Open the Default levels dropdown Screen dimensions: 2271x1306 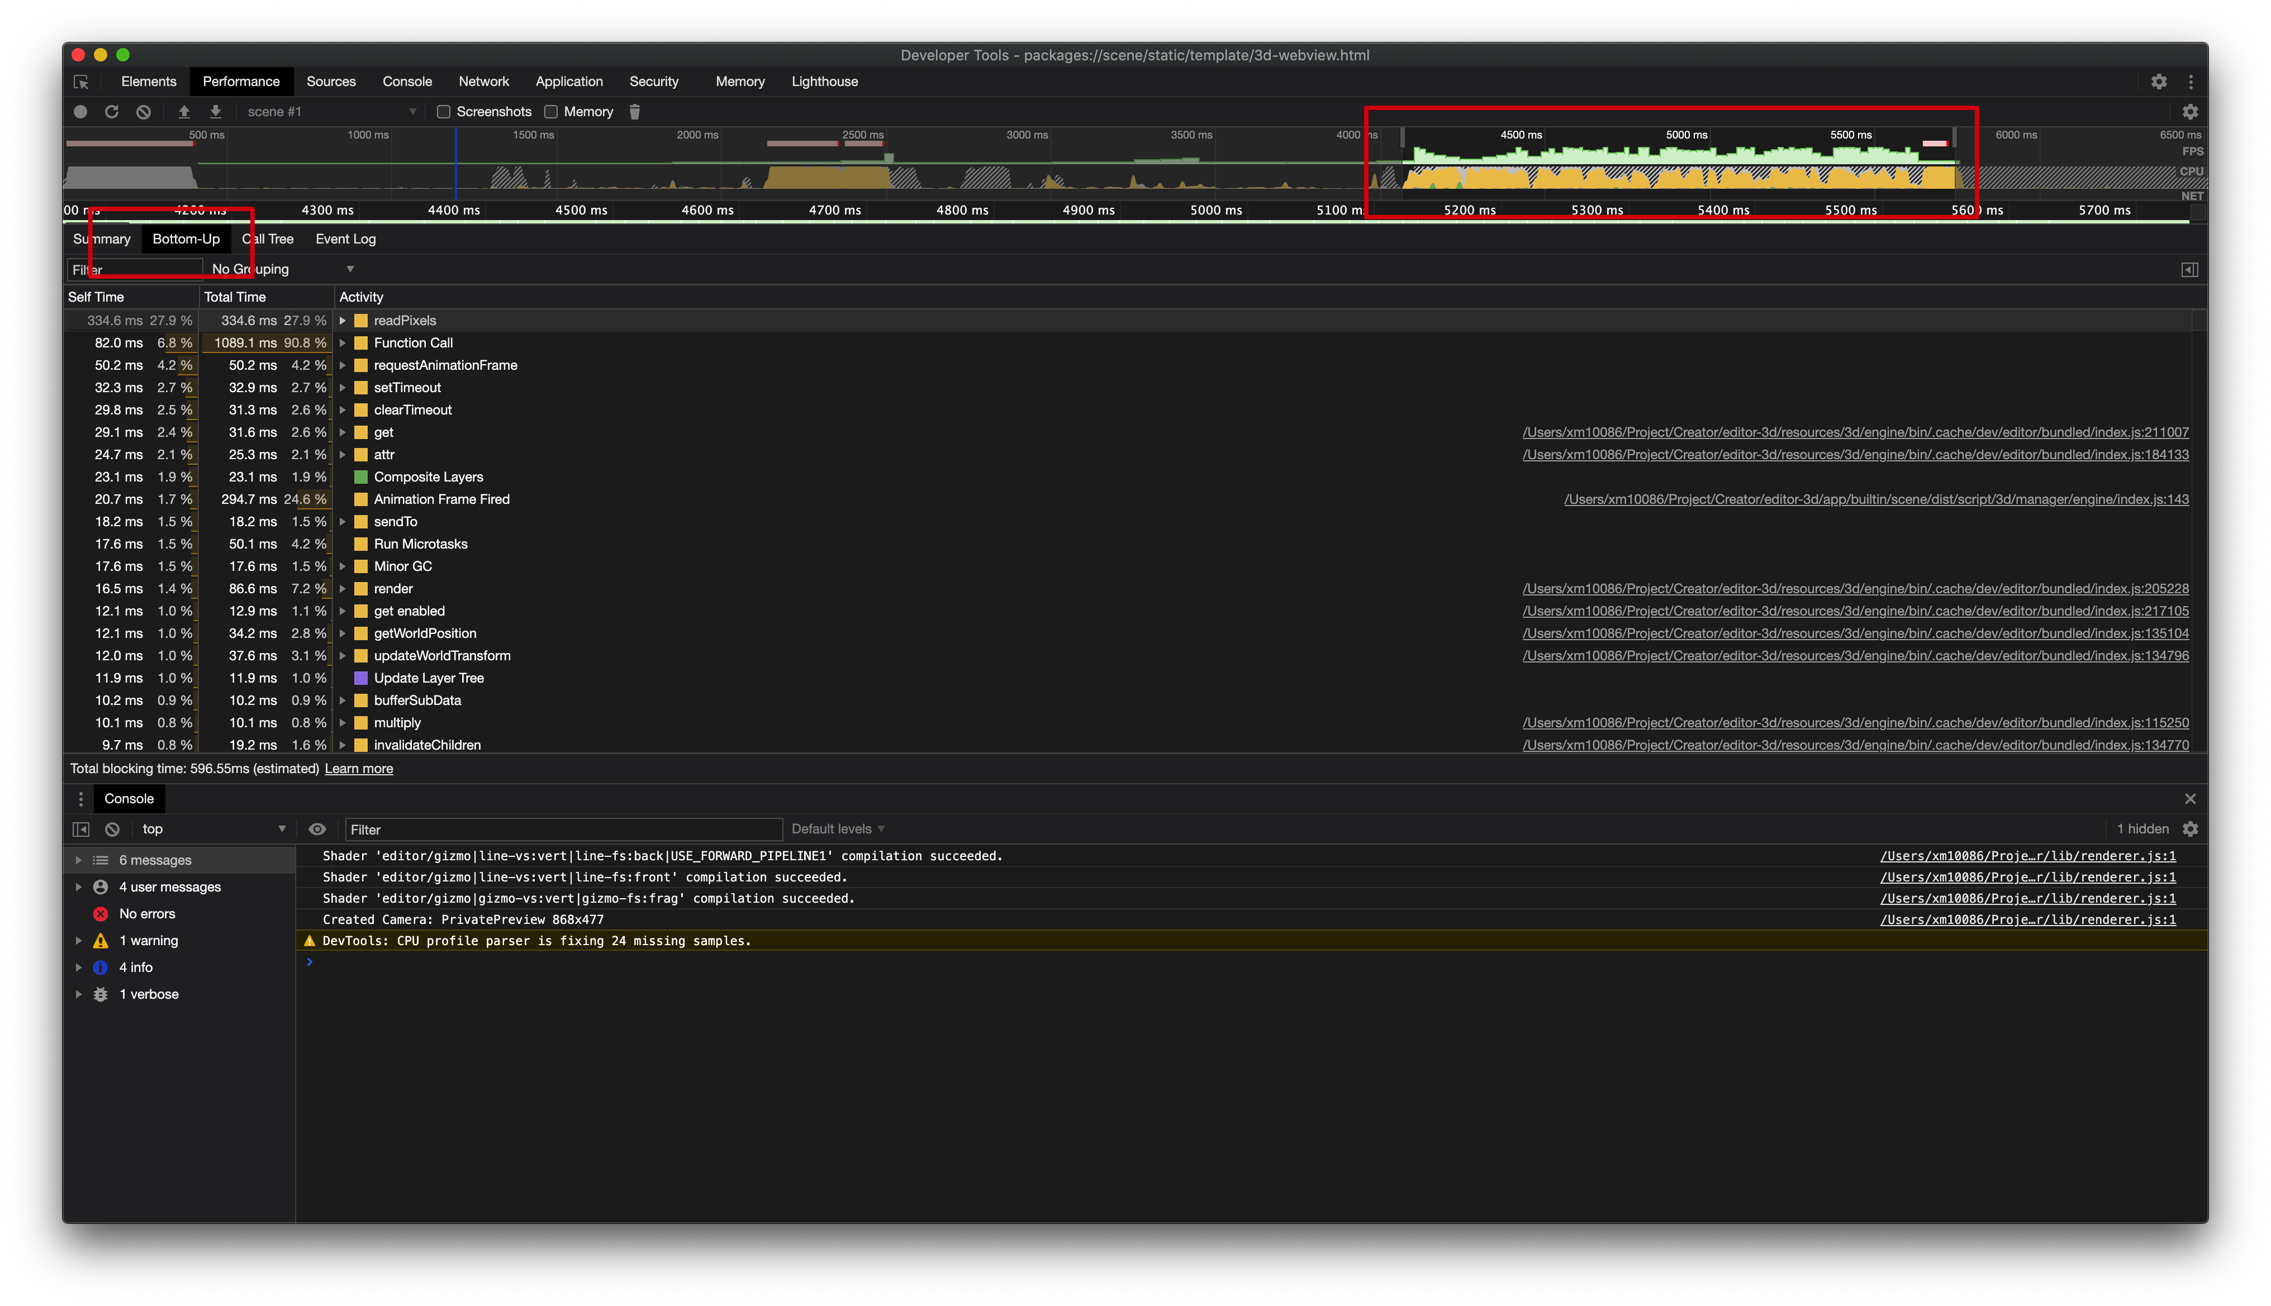coord(837,830)
